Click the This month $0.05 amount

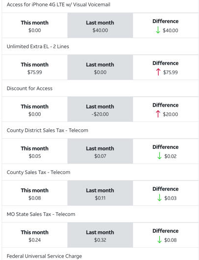coord(35,156)
